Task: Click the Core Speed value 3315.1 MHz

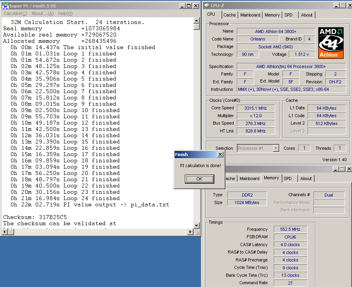Action: click(256, 108)
